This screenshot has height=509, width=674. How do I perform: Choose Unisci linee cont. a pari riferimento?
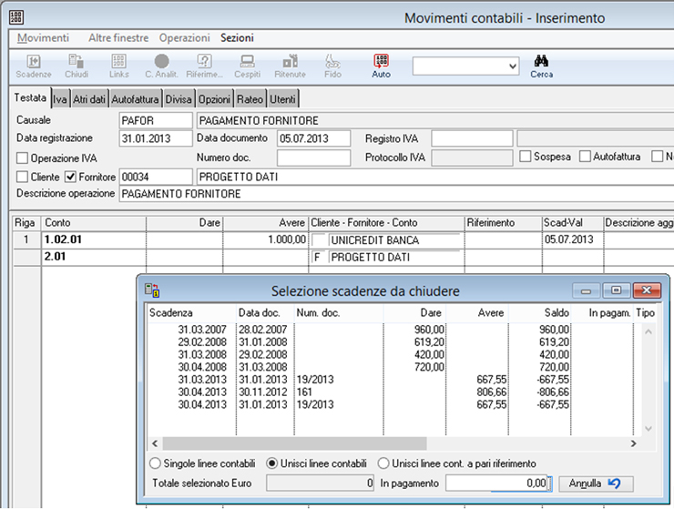click(383, 463)
